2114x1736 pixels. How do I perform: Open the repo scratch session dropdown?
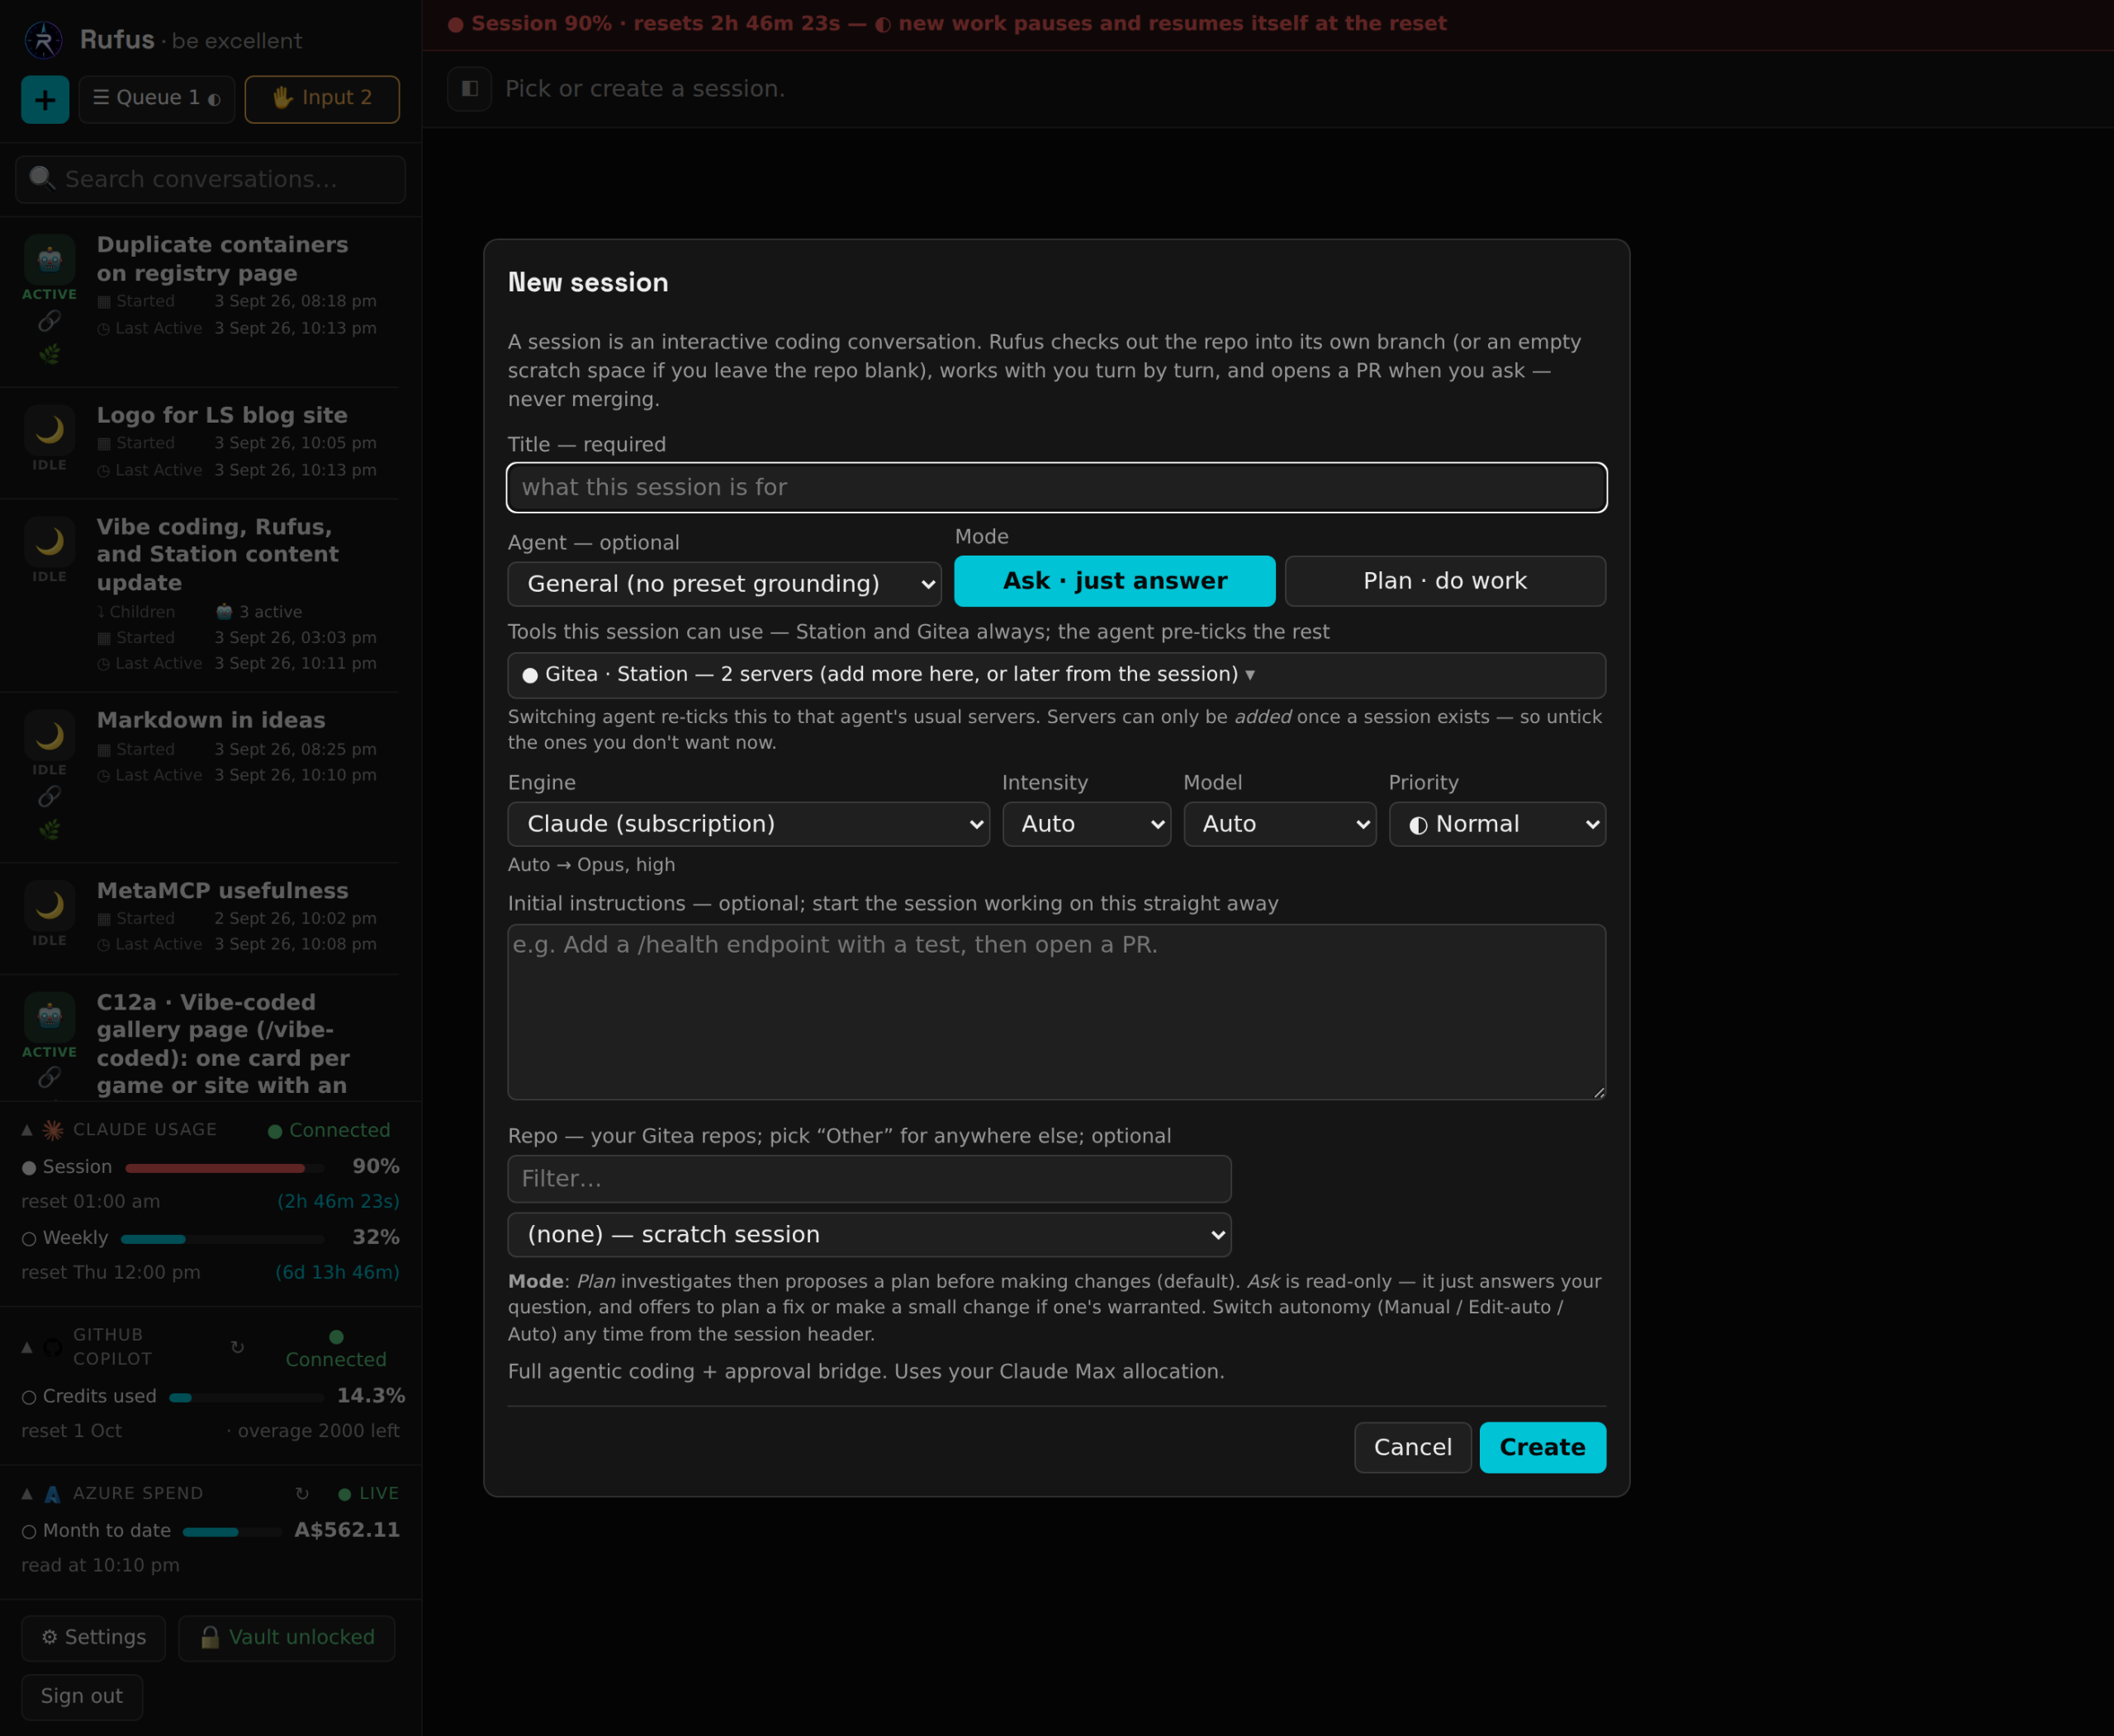[x=870, y=1234]
